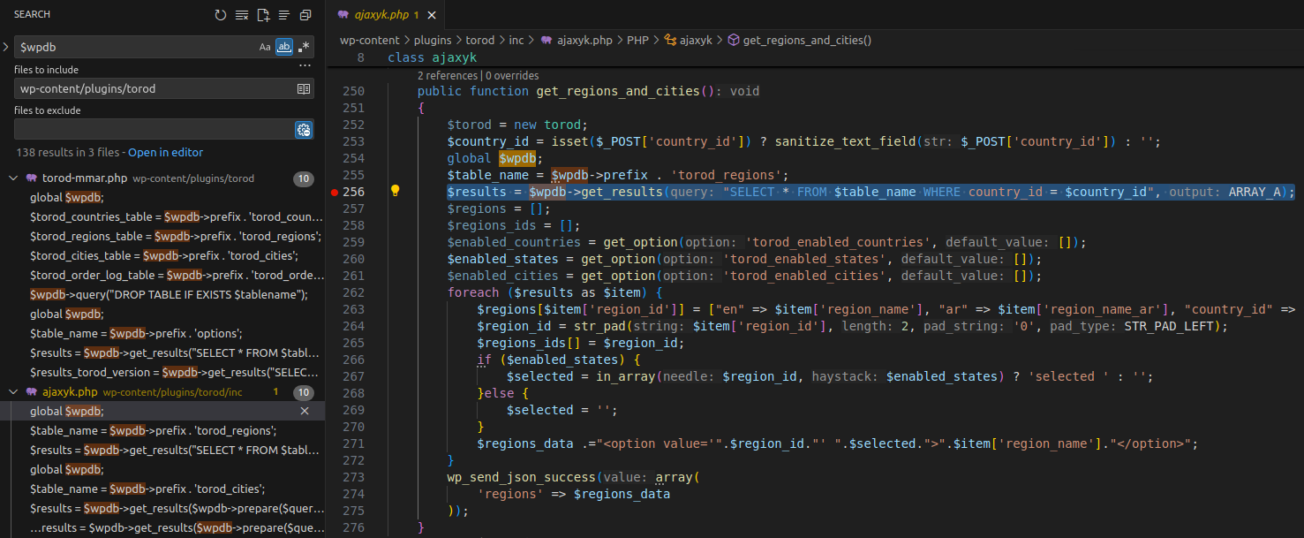
Task: Switch search results to tree view
Action: click(x=284, y=15)
